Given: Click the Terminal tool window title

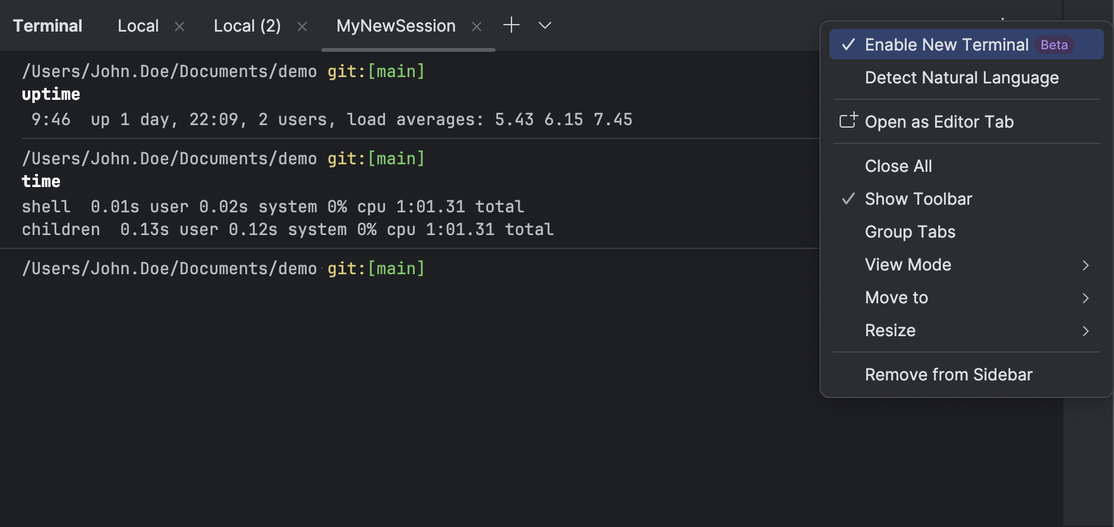Looking at the screenshot, I should pos(47,26).
